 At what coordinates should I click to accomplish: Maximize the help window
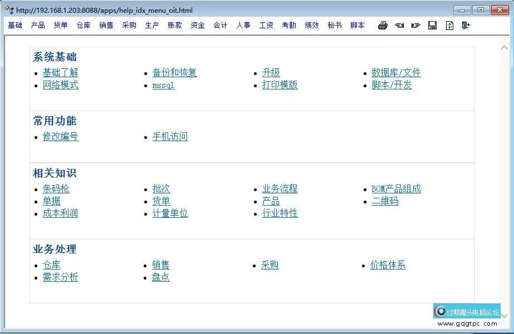coord(481,10)
